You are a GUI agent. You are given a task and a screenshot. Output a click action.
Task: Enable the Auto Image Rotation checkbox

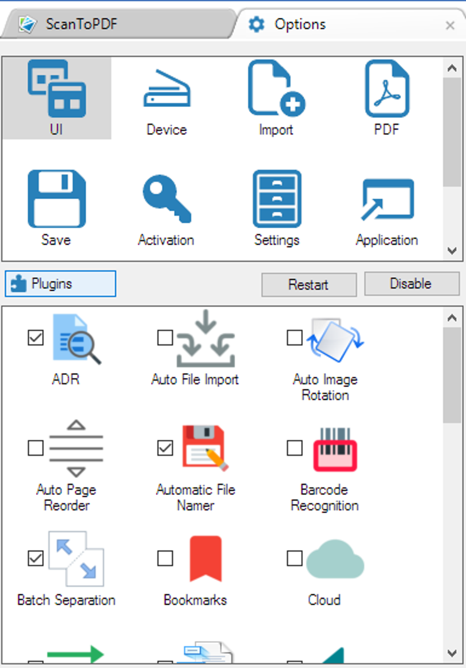pyautogui.click(x=295, y=338)
